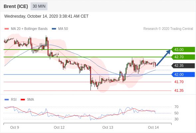Click the MA 50 legend swatch

pos(54,29)
